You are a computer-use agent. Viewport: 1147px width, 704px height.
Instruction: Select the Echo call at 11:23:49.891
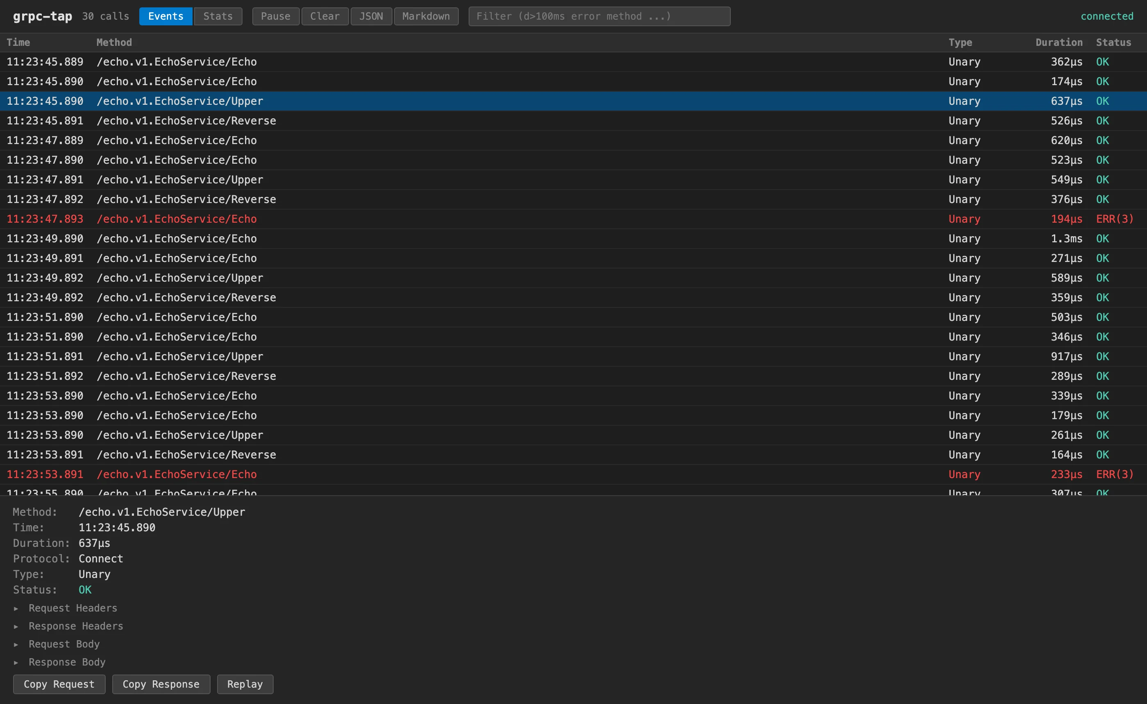[x=573, y=258]
